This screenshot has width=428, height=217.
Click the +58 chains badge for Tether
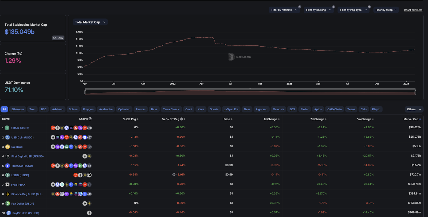pos(89,128)
